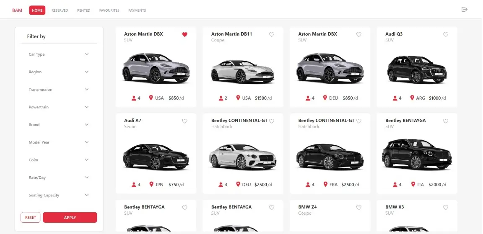This screenshot has height=234, width=483.
Task: Apply the filters with the APPLY button
Action: tap(70, 217)
